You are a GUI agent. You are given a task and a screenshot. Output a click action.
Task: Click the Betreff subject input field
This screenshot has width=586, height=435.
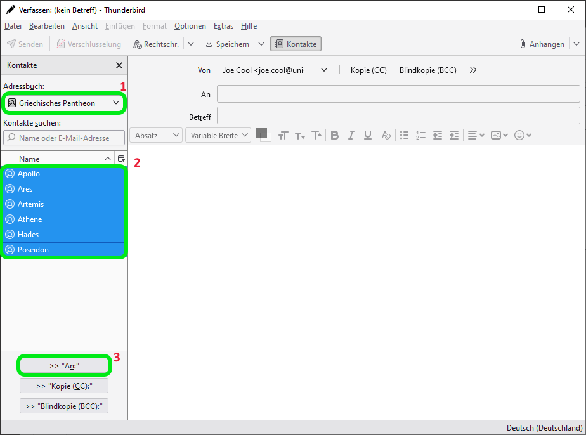(x=398, y=116)
